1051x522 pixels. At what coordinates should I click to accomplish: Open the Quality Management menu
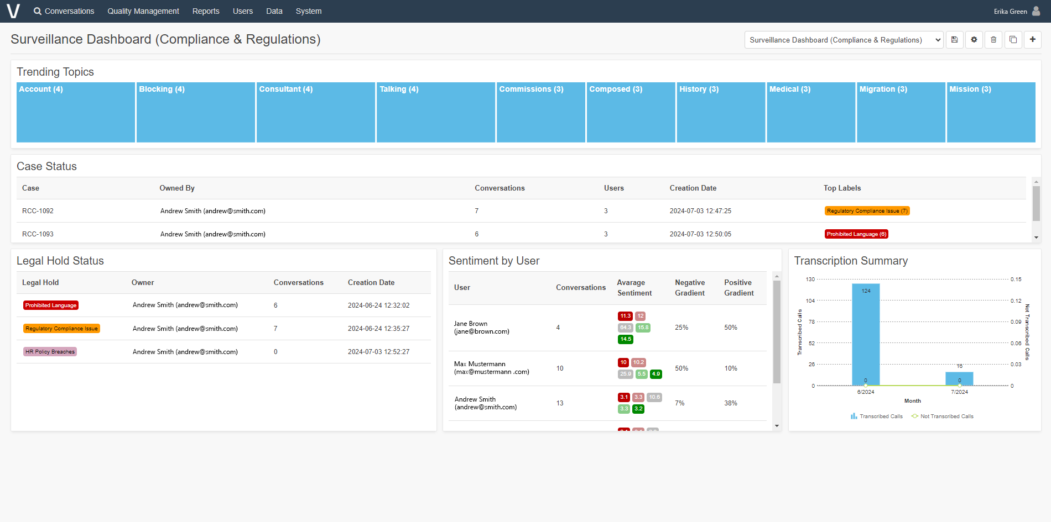[x=143, y=10]
